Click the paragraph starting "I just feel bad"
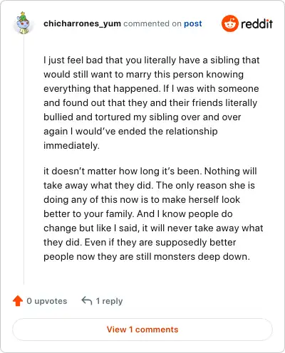The image size is (285, 353). click(x=152, y=102)
